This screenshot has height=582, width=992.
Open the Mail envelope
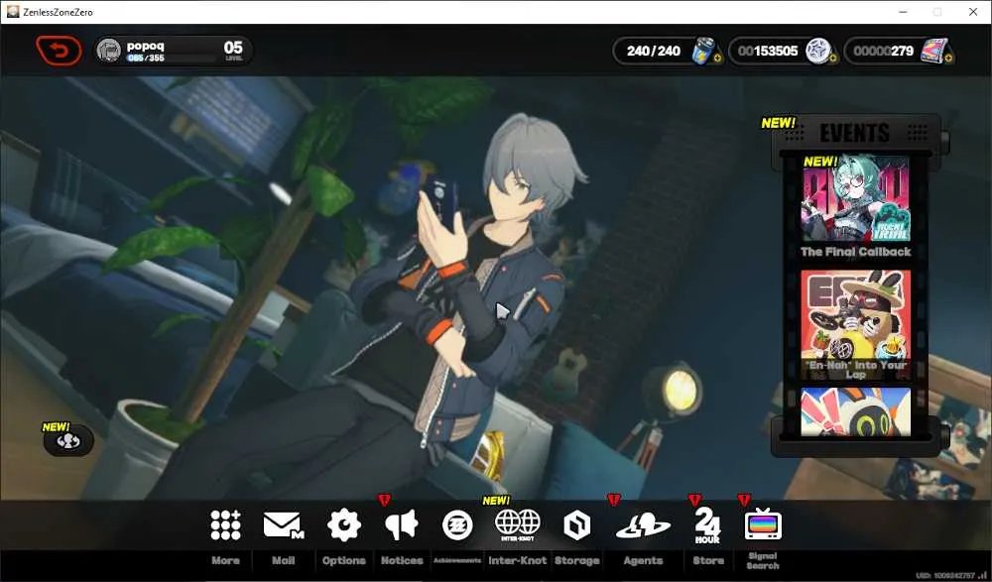pos(283,525)
